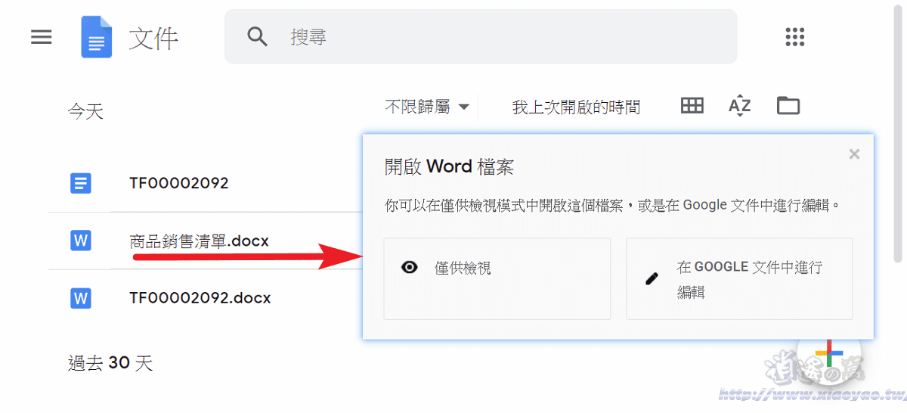Open the file picker folder icon
Screen dimensions: 907x413
coord(788,106)
